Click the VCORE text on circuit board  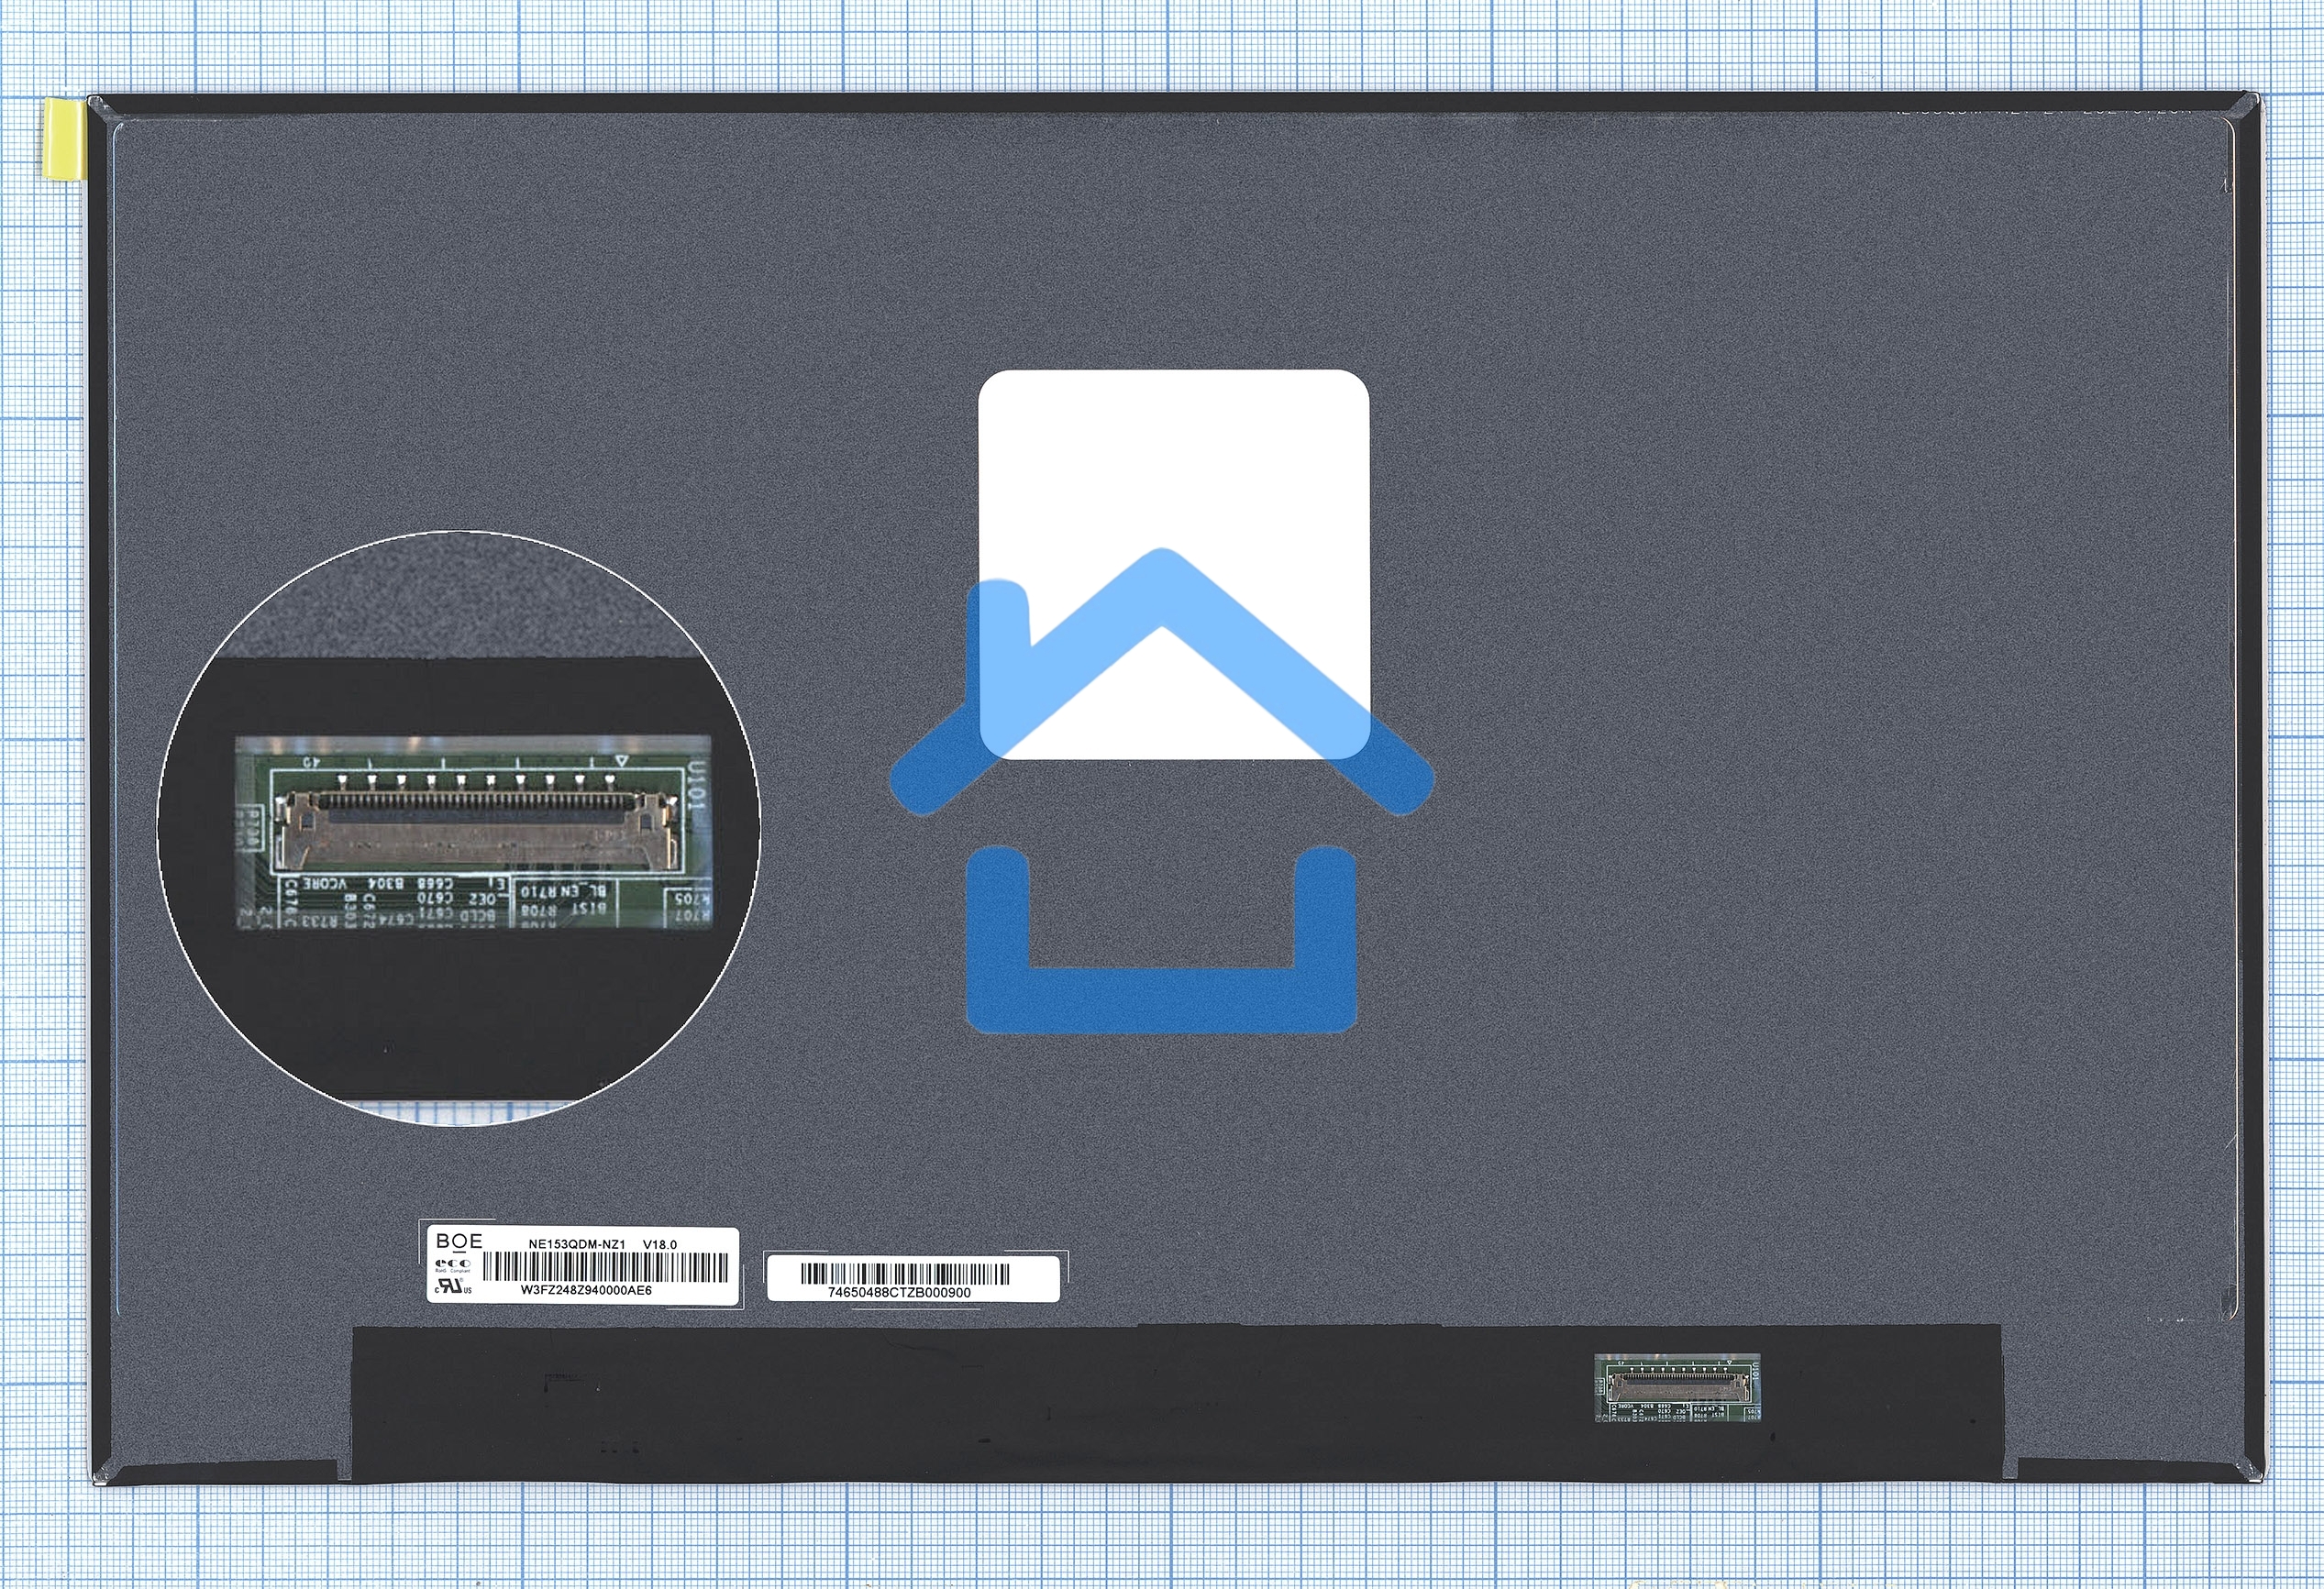(325, 885)
